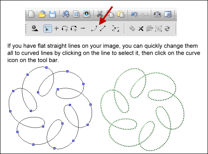The height and width of the screenshot is (154, 208).
Task: Click the portrait photo image icon
Action: click(87, 14)
